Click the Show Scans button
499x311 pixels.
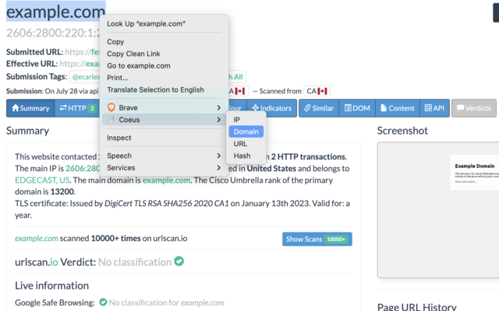317,239
